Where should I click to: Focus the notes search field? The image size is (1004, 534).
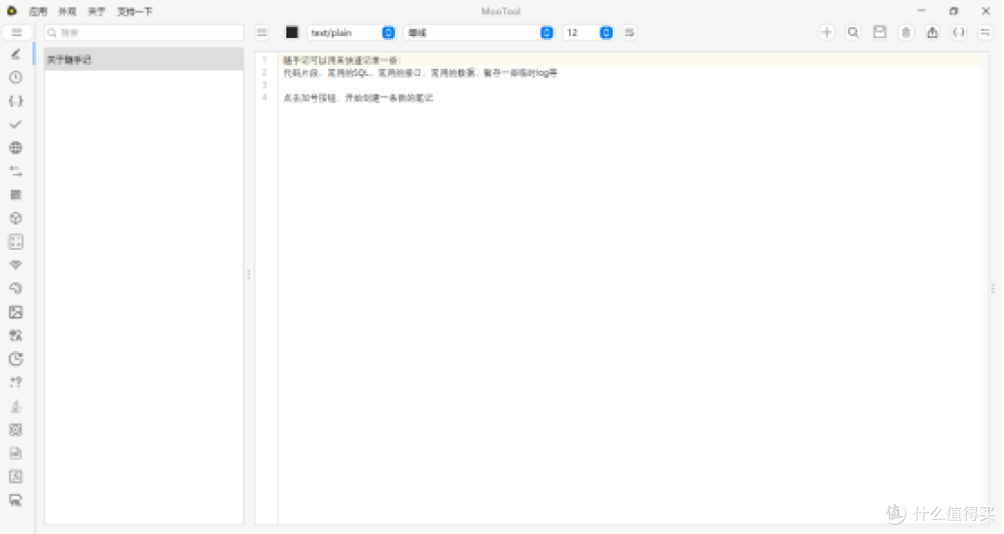[144, 33]
